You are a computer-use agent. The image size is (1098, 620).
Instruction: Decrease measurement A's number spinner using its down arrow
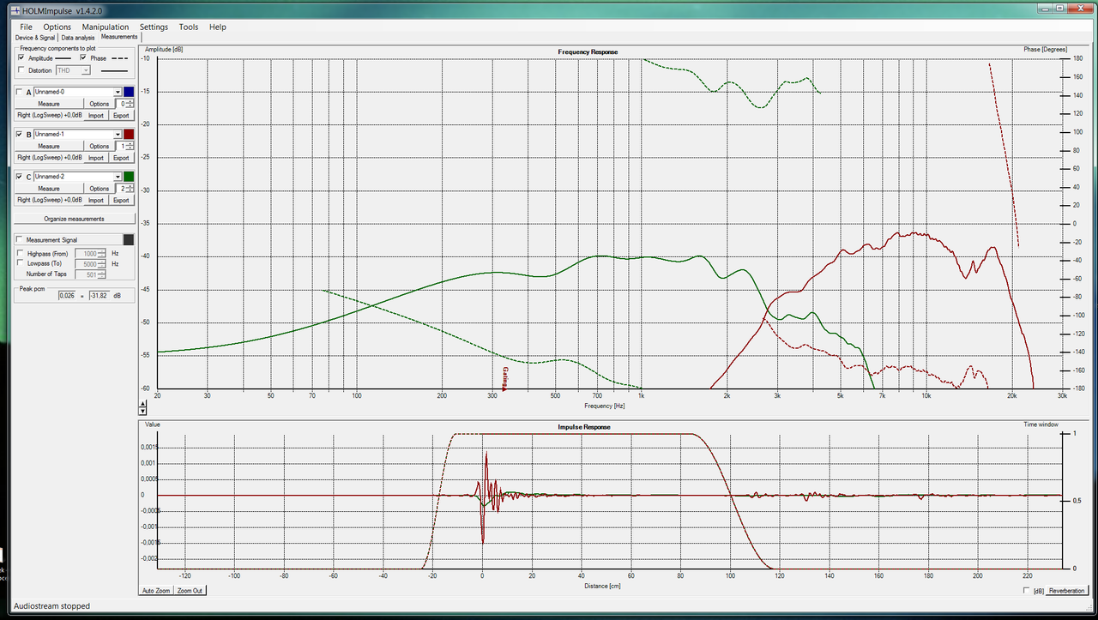coord(130,106)
